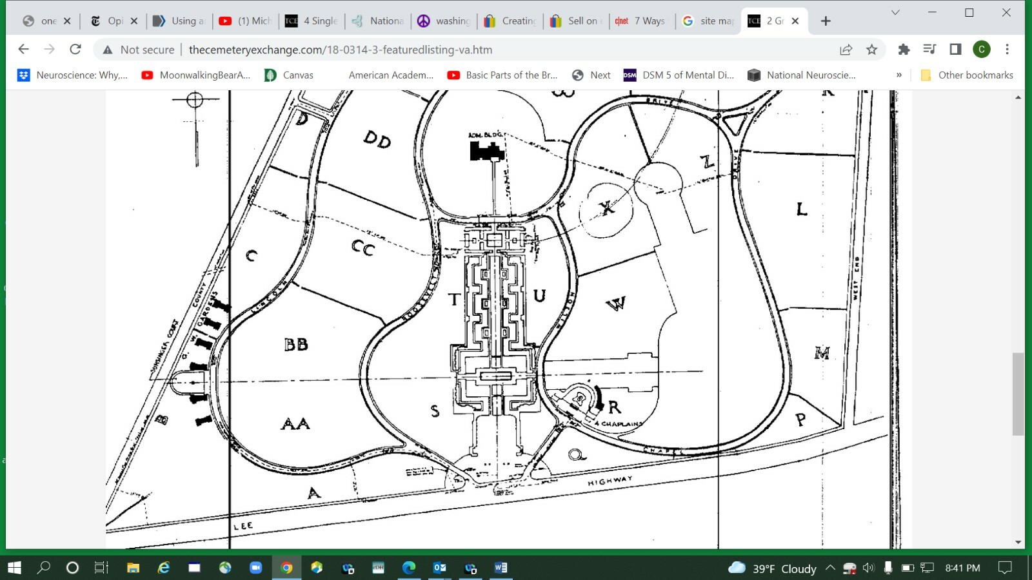Open the green Chrome profile avatar

pyautogui.click(x=982, y=50)
